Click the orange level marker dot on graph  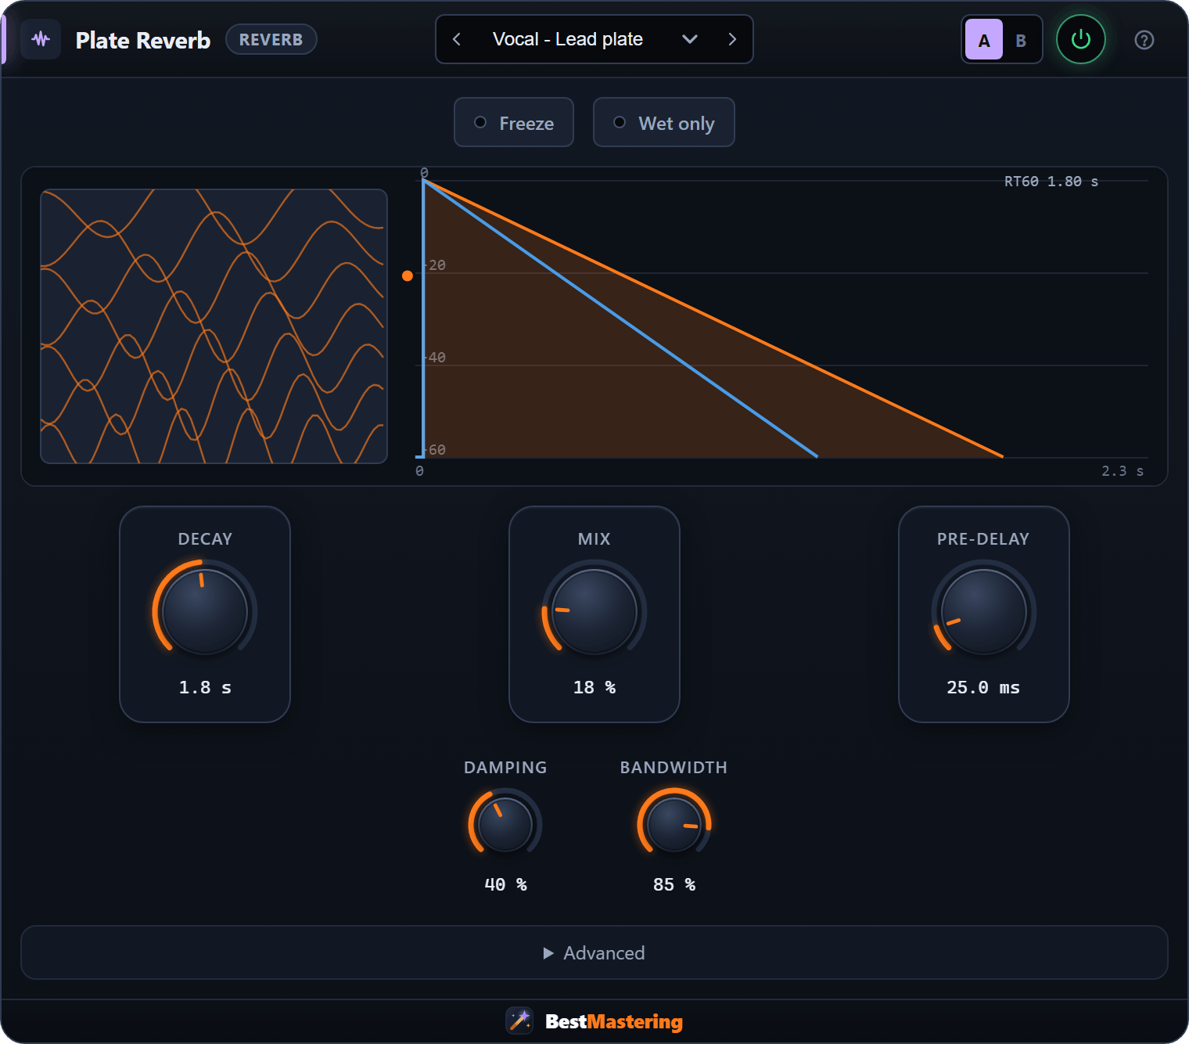[408, 275]
